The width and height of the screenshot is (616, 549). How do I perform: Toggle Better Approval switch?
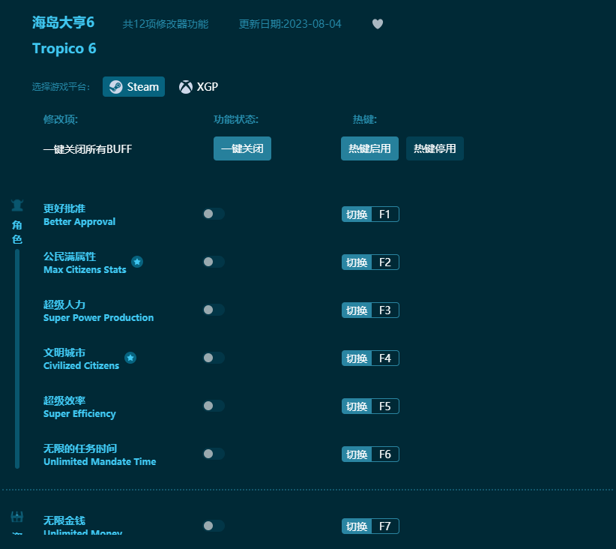(214, 214)
